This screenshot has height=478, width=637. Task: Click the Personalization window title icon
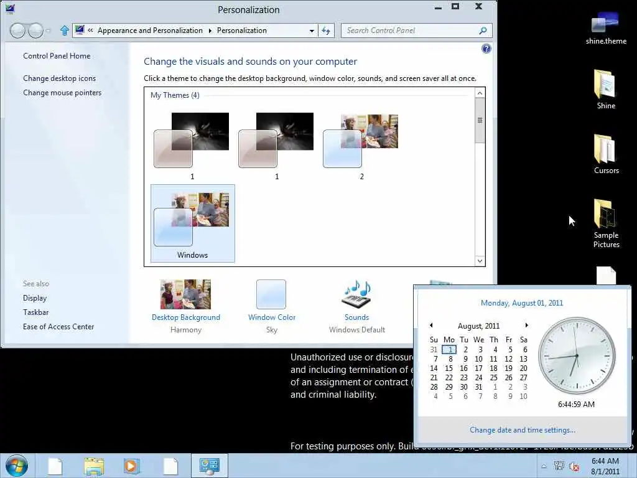click(x=10, y=8)
